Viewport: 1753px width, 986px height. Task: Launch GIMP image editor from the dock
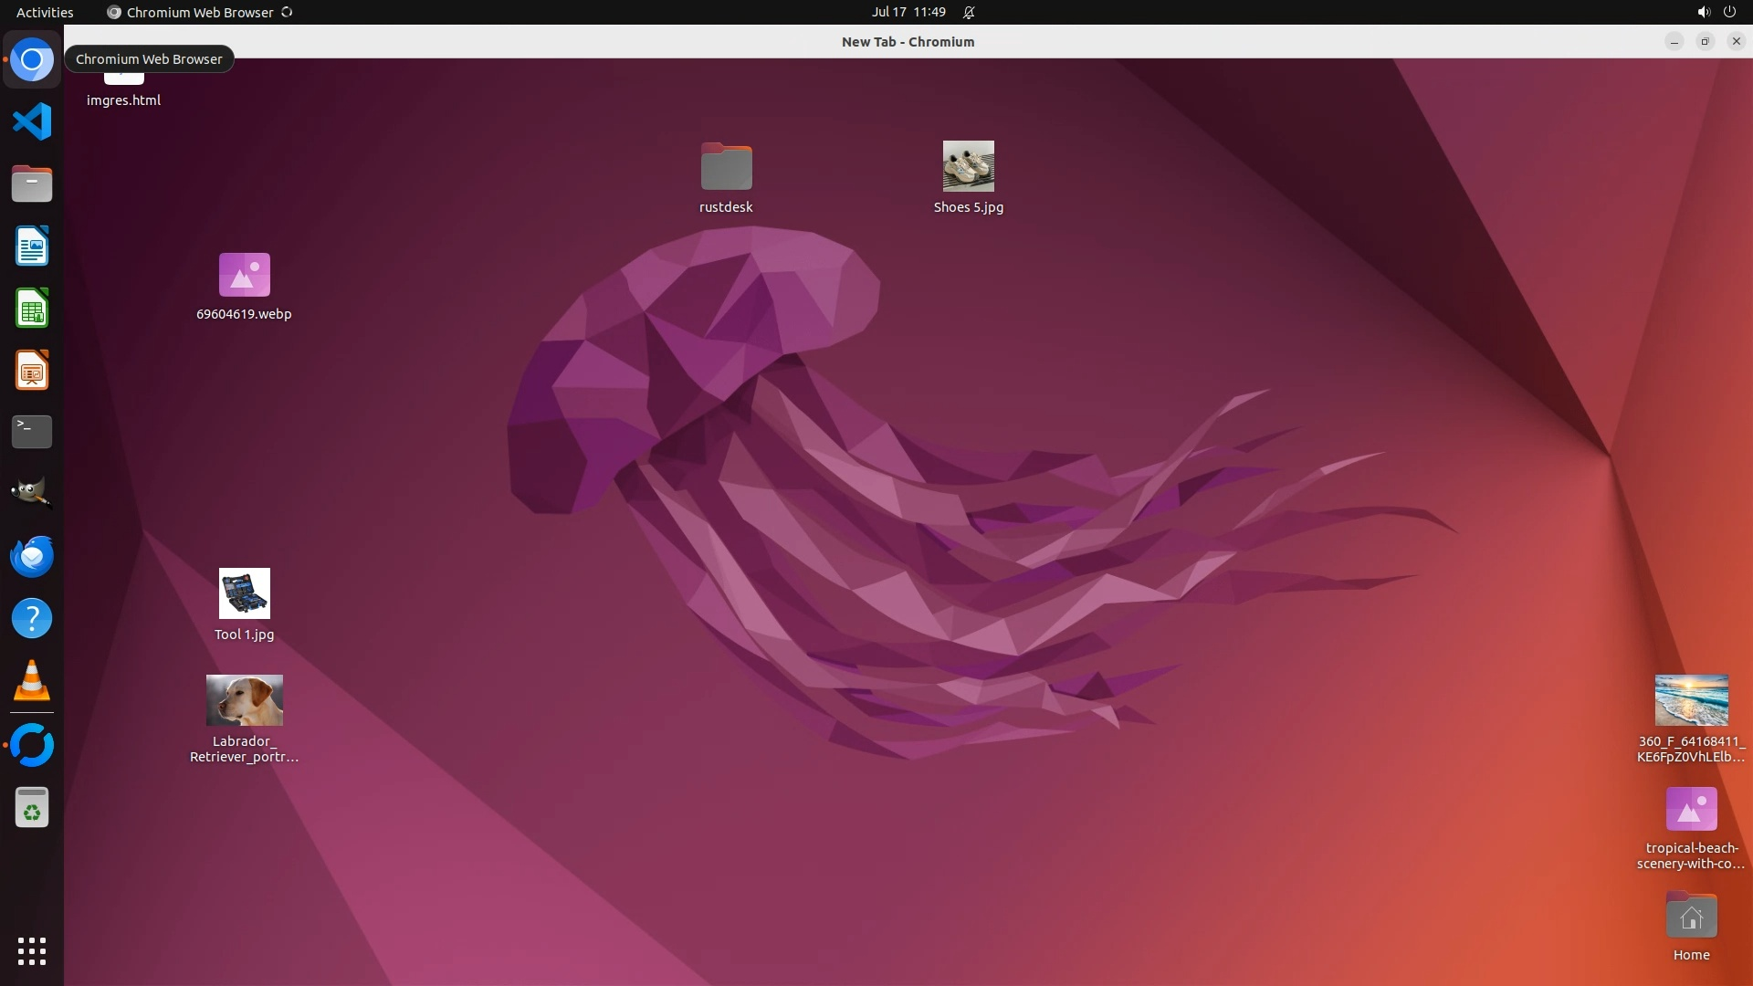click(x=32, y=493)
